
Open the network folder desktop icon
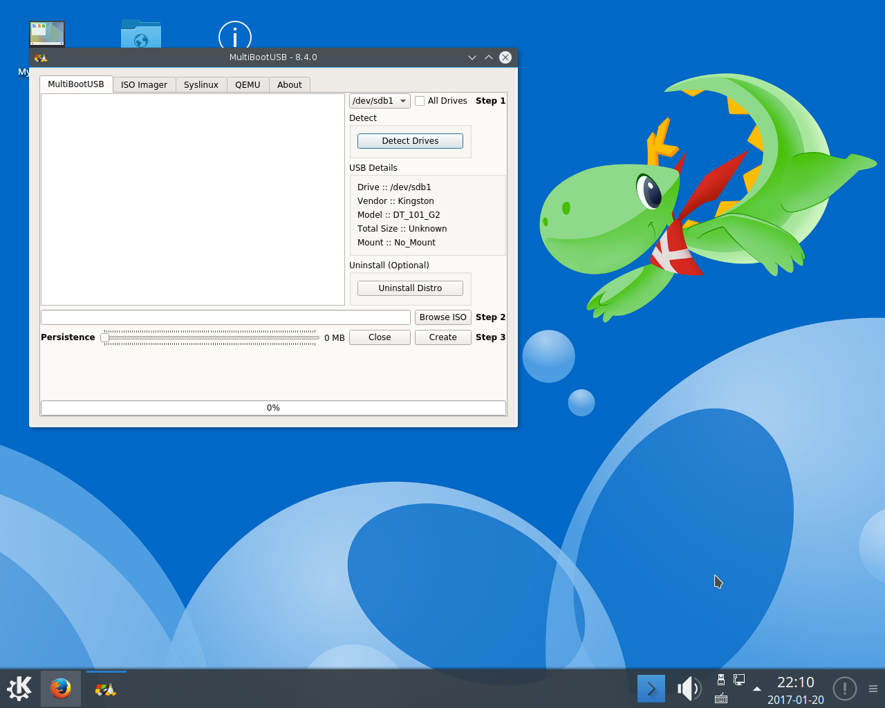point(141,35)
